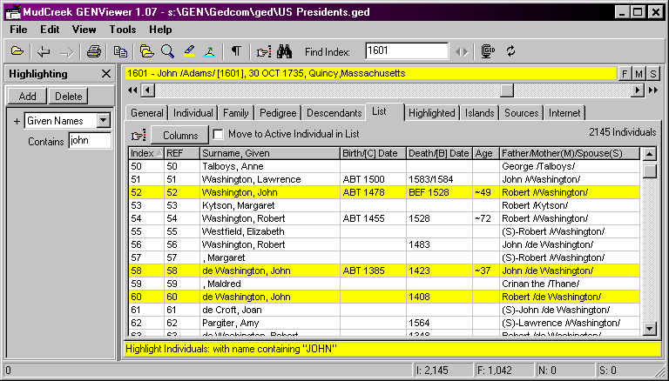
Task: Click the Find Index input field
Action: tap(406, 51)
